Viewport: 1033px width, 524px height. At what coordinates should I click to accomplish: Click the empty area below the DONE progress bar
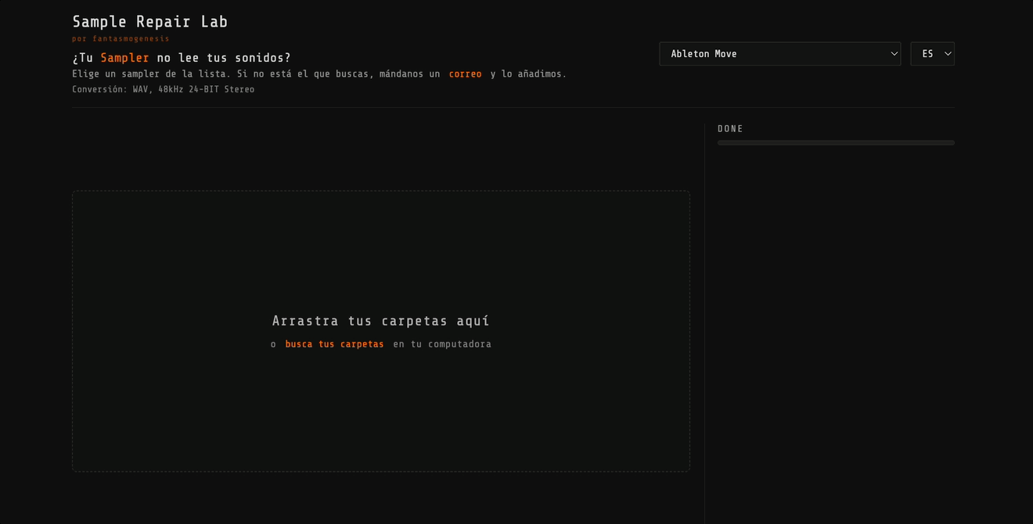tap(835, 313)
